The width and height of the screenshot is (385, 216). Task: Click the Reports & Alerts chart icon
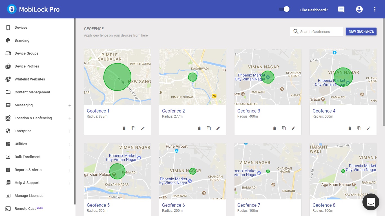8,170
